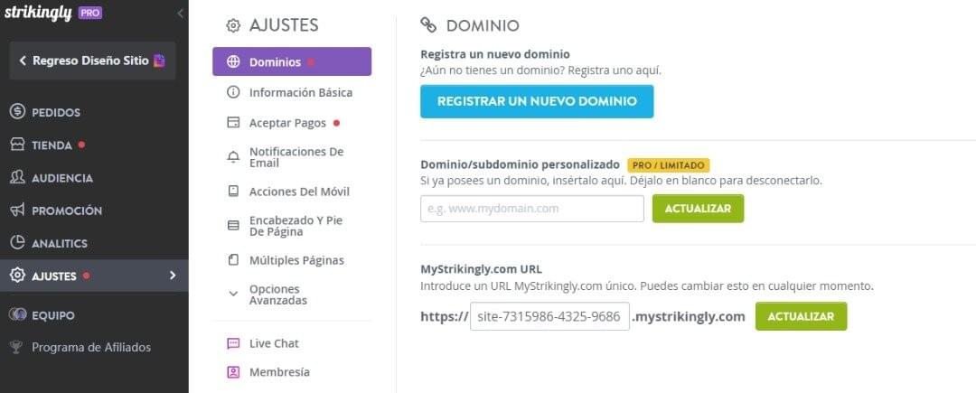The height and width of the screenshot is (393, 976).
Task: Open the AUDIENCIA section
Action: [x=62, y=179]
